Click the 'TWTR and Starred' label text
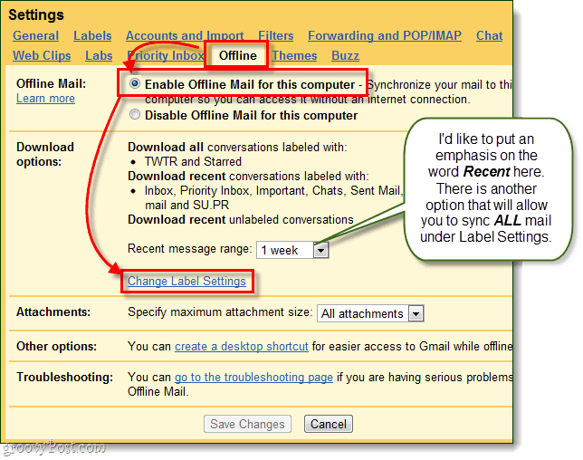 click(x=193, y=161)
